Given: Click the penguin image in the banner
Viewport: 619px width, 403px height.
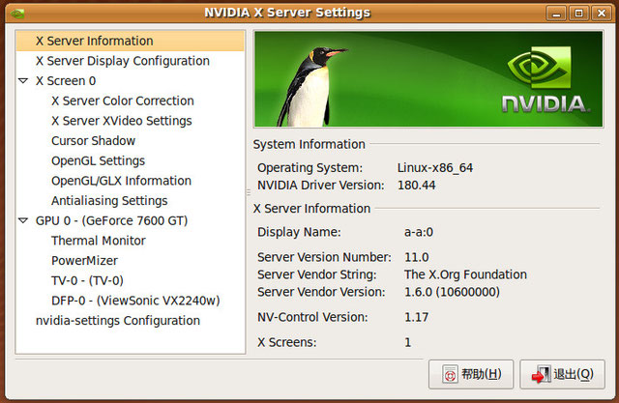Looking at the screenshot, I should pyautogui.click(x=323, y=77).
